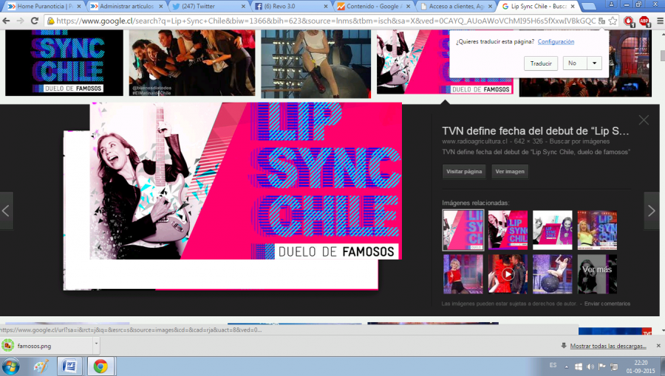Viewport: 665px width, 376px height.
Task: Click the Action Center flag icon
Action: point(601,366)
